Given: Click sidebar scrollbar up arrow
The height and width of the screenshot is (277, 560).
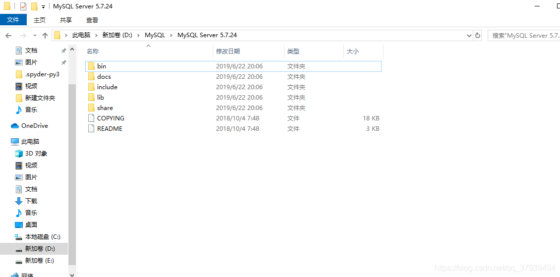Looking at the screenshot, I should (72, 50).
